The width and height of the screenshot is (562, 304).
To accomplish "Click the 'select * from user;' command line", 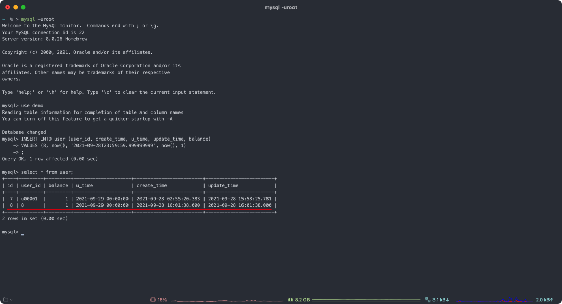I will (x=47, y=172).
